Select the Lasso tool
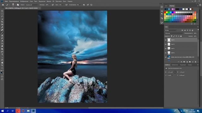Viewport: 202px width, 113px height. coord(2,16)
